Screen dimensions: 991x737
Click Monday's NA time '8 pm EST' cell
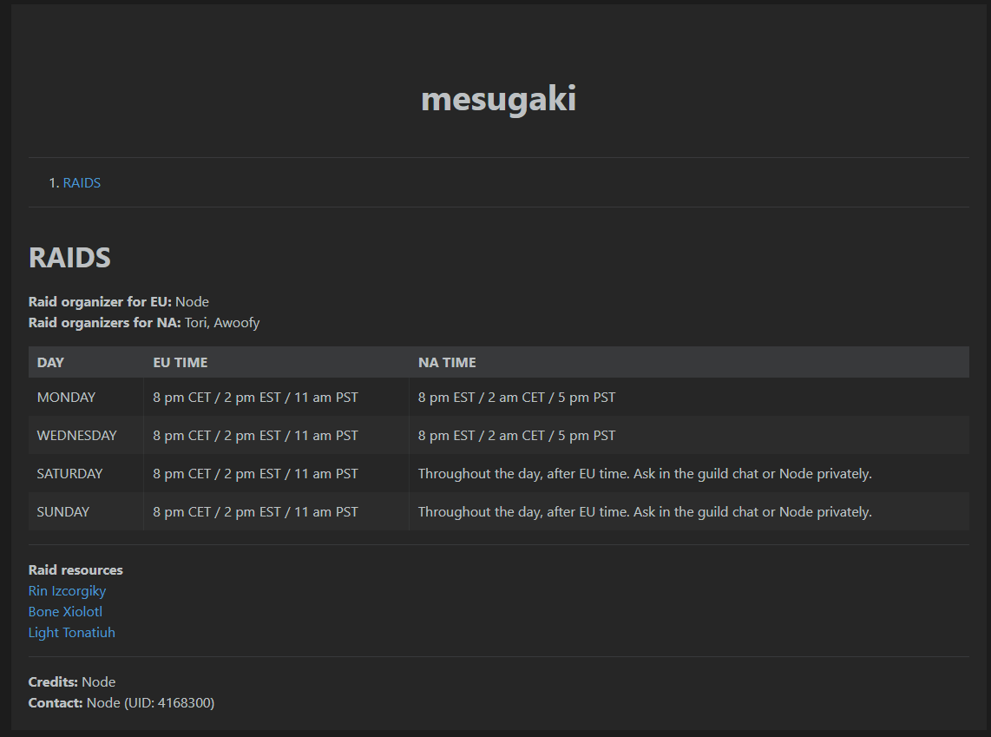click(689, 397)
